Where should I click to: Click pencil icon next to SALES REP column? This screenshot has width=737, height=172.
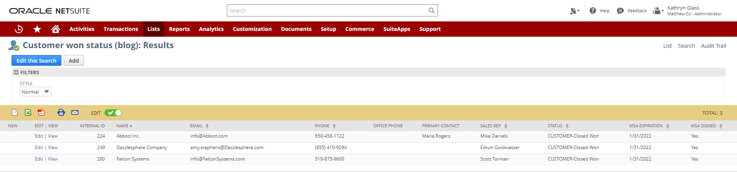coord(506,126)
